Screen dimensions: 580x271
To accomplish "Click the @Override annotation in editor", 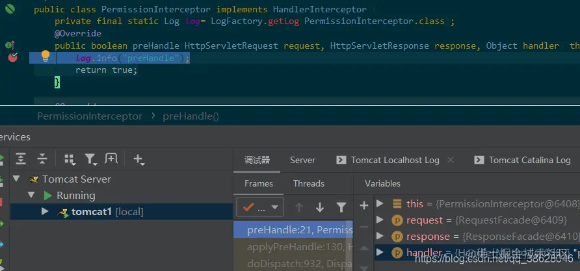I will pyautogui.click(x=77, y=34).
